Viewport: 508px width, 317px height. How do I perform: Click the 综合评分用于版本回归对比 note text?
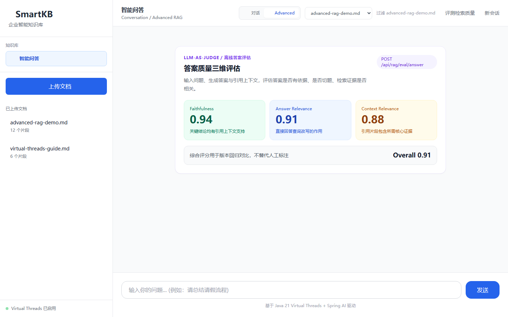239,155
